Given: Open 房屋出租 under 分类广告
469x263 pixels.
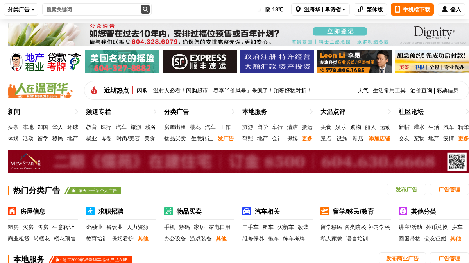Looking at the screenshot, I should click(x=175, y=127).
